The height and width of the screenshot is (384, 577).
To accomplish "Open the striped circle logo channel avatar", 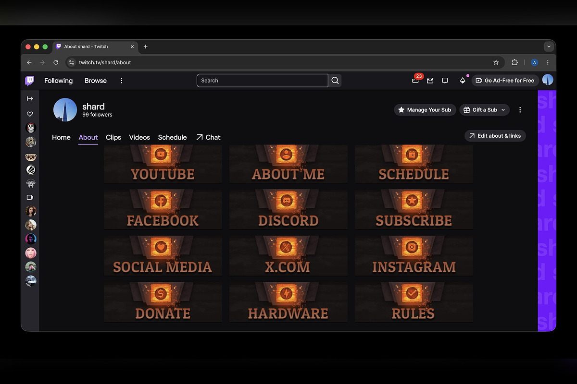I will coord(31,169).
